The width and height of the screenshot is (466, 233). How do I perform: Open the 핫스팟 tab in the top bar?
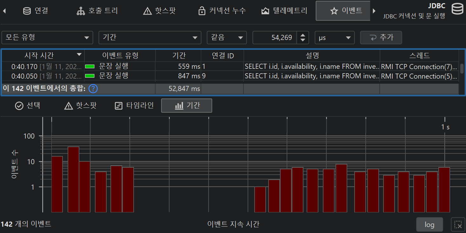[159, 11]
